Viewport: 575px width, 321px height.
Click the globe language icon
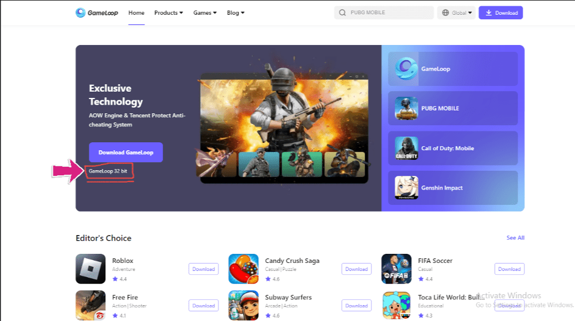(x=445, y=13)
